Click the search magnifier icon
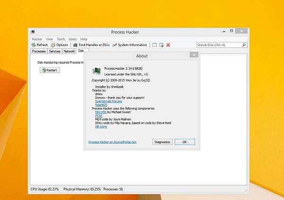Image resolution: width=284 pixels, height=200 pixels. click(x=244, y=45)
